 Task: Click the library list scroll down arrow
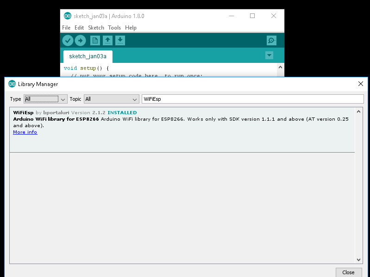359,259
